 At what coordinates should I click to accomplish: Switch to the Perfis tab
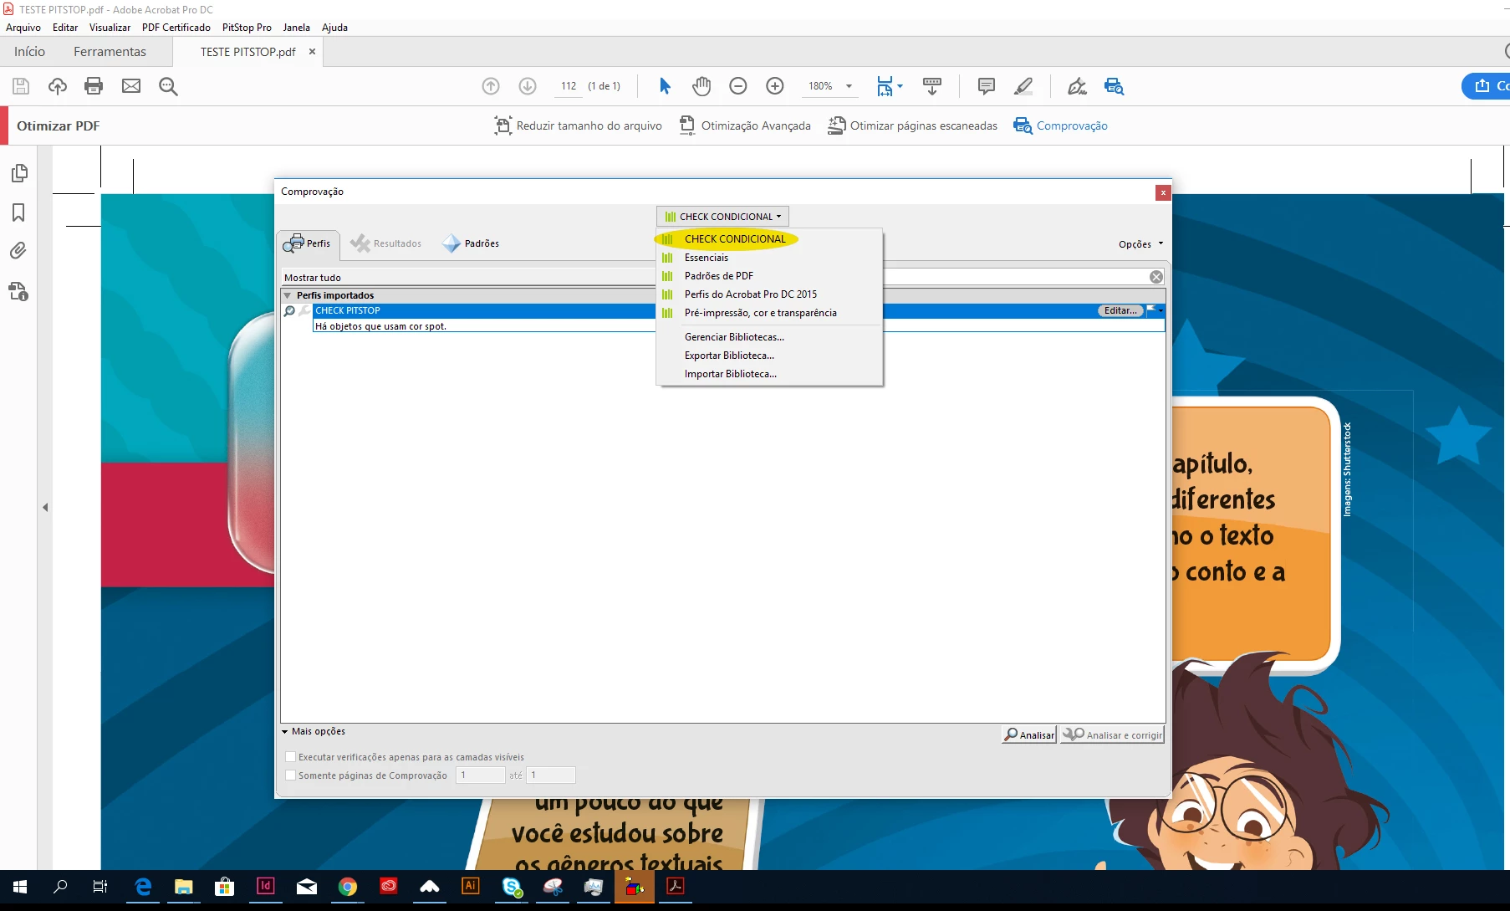click(x=308, y=243)
